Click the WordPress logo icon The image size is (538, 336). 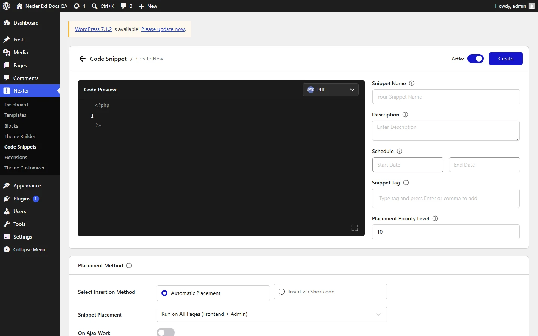click(6, 6)
